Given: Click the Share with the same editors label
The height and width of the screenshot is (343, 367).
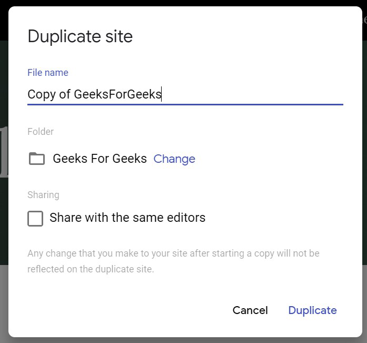Looking at the screenshot, I should pyautogui.click(x=127, y=218).
